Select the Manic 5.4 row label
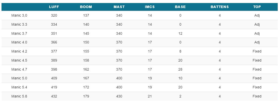The width and height of the screenshot is (280, 106). (x=19, y=87)
